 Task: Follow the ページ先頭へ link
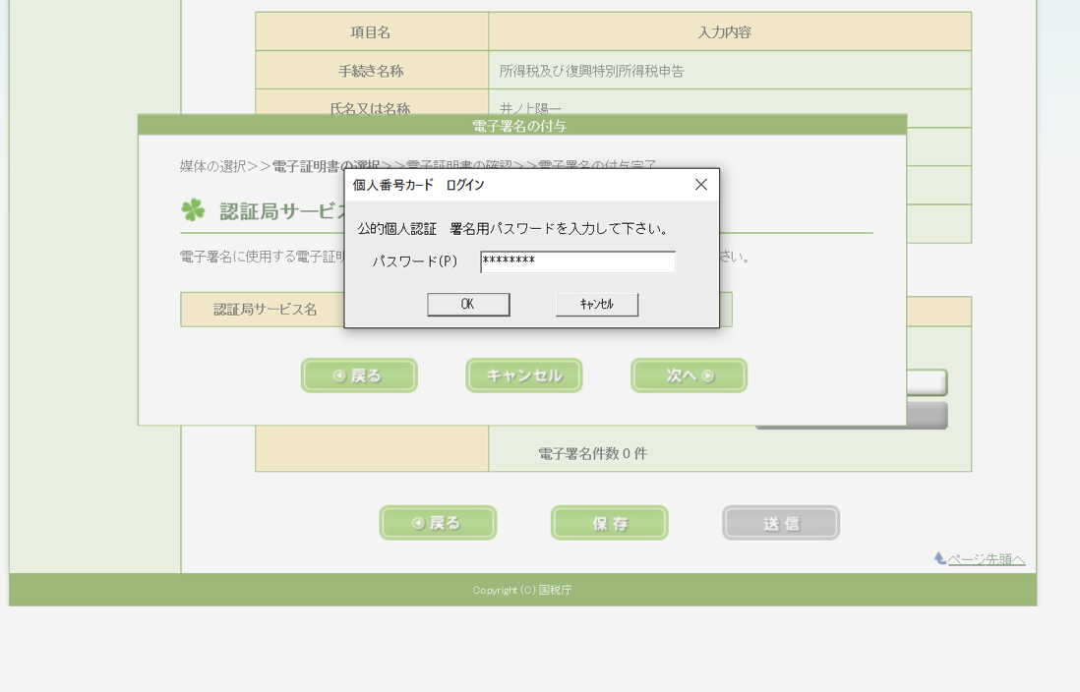tap(986, 559)
